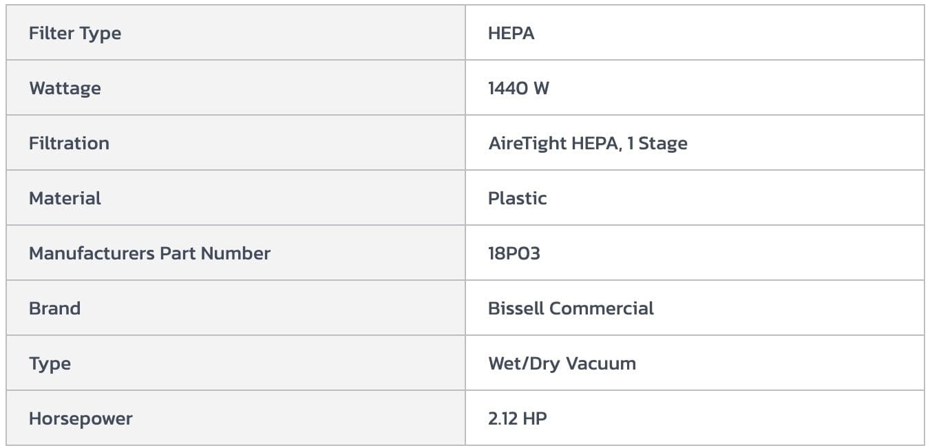Image resolution: width=930 pixels, height=448 pixels.
Task: Select the Plastic material value
Action: [517, 198]
